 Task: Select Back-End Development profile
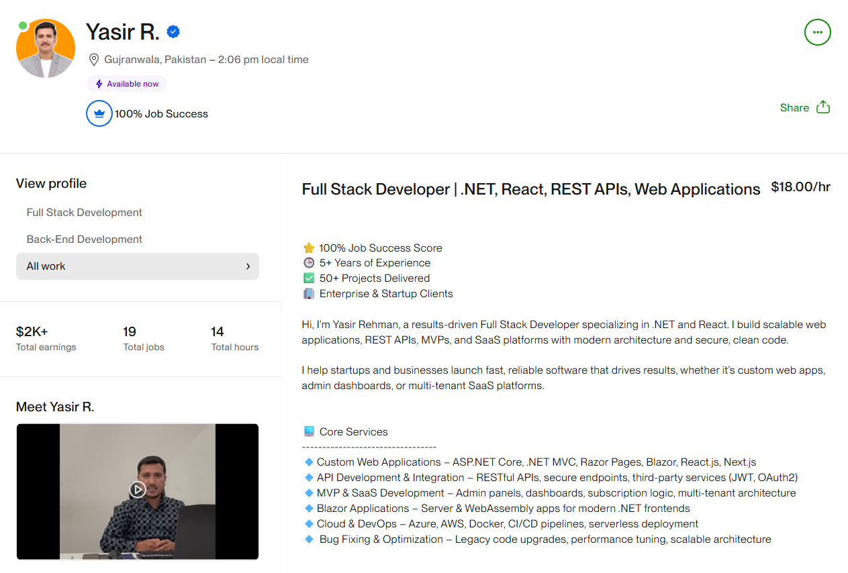tap(85, 240)
